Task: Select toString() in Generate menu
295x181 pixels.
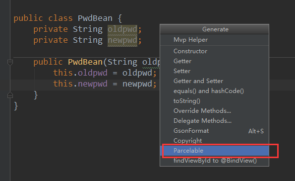Action: pyautogui.click(x=214, y=101)
